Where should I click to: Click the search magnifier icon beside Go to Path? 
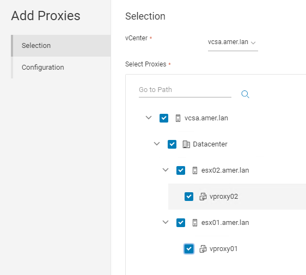tap(245, 94)
